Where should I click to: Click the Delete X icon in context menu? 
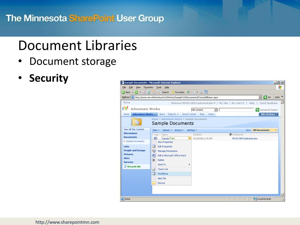(x=154, y=160)
